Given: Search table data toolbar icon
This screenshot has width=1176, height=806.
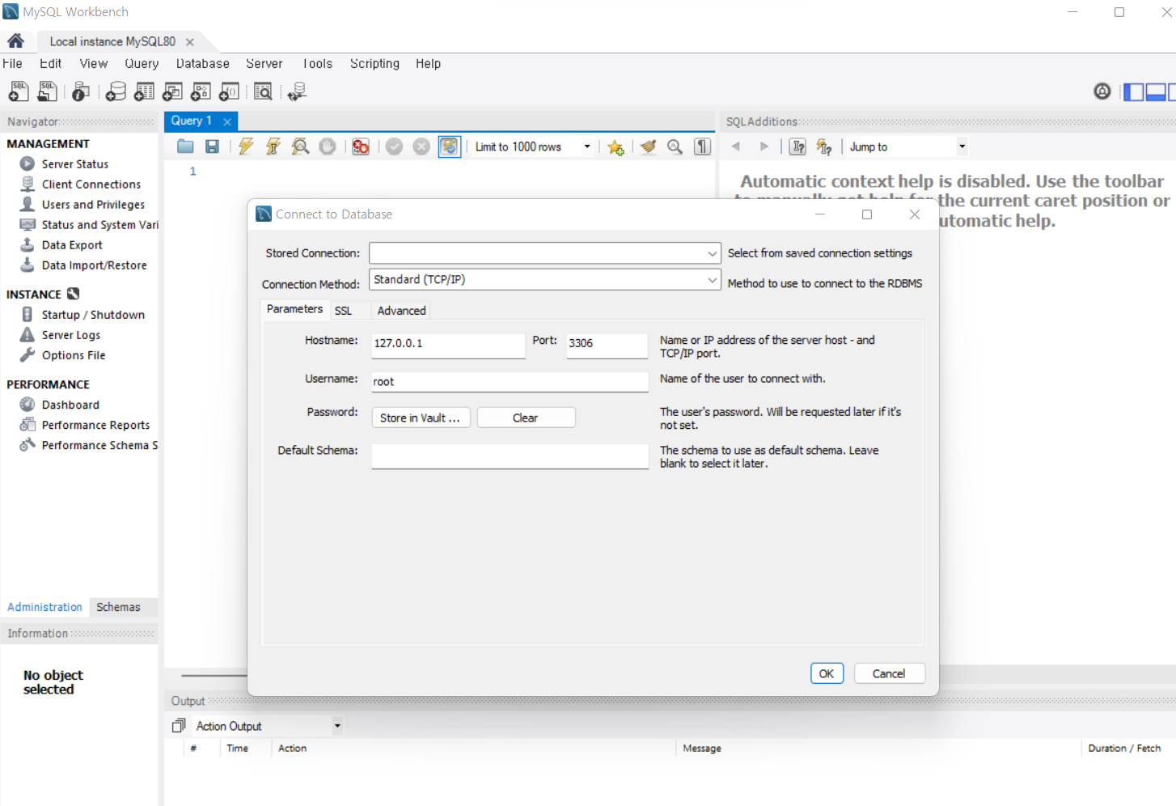Looking at the screenshot, I should pyautogui.click(x=263, y=91).
